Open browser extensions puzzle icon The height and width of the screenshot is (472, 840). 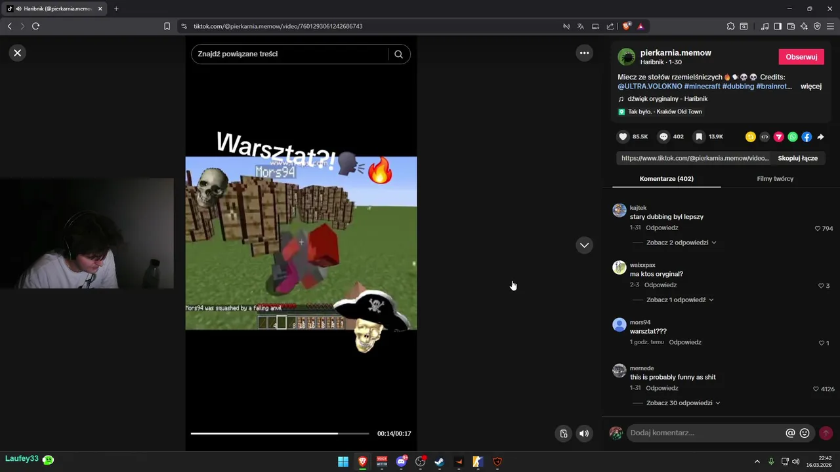point(730,26)
